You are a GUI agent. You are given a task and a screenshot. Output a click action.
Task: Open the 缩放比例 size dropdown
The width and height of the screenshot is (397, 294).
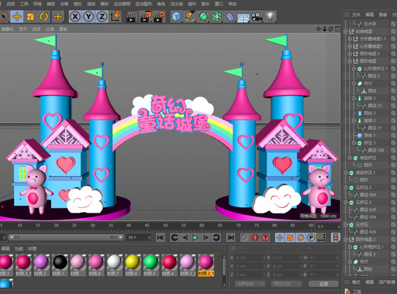click(x=287, y=284)
